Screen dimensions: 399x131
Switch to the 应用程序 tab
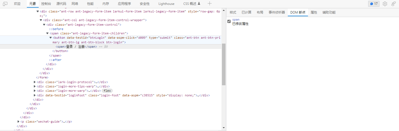pyautogui.click(x=125, y=4)
